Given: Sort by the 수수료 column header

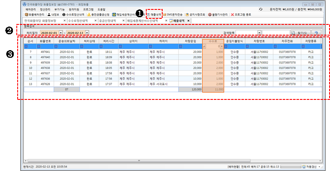Looking at the screenshot, I should [x=213, y=41].
